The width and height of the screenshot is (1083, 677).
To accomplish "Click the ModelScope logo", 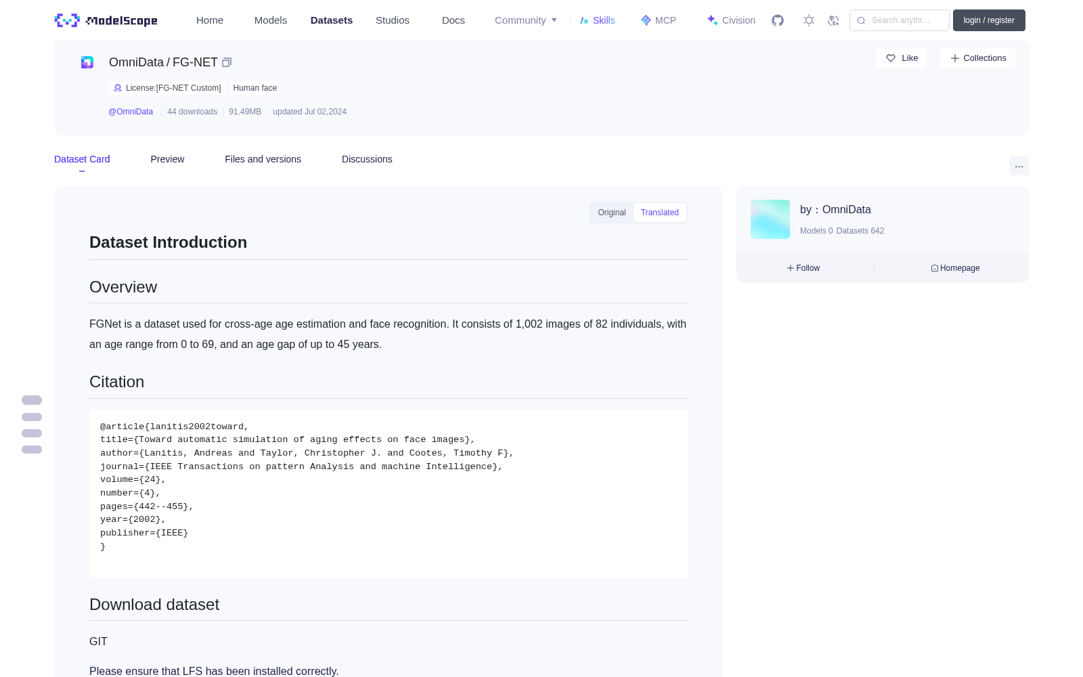I will coord(106,20).
